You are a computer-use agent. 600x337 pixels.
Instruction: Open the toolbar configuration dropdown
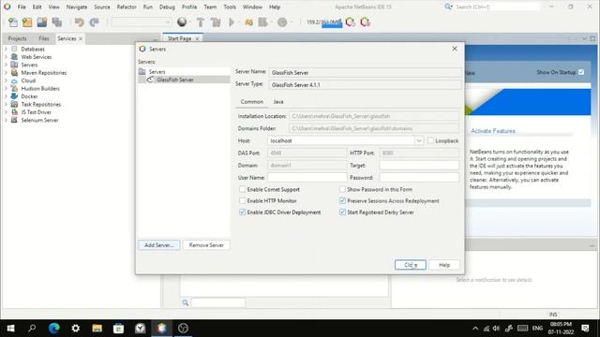167,22
